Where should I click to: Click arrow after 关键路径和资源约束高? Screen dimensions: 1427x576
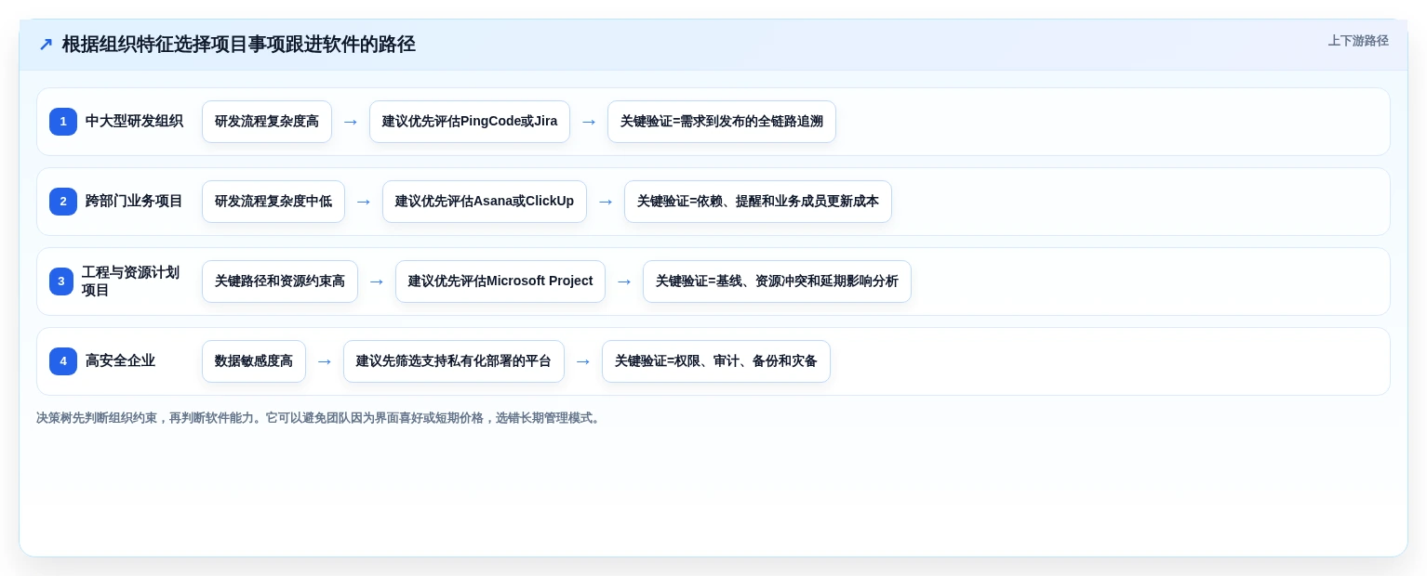point(377,281)
